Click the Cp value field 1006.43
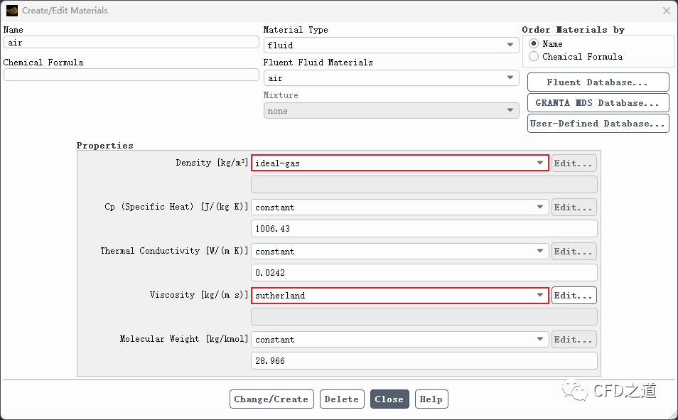The width and height of the screenshot is (678, 420). click(x=424, y=228)
